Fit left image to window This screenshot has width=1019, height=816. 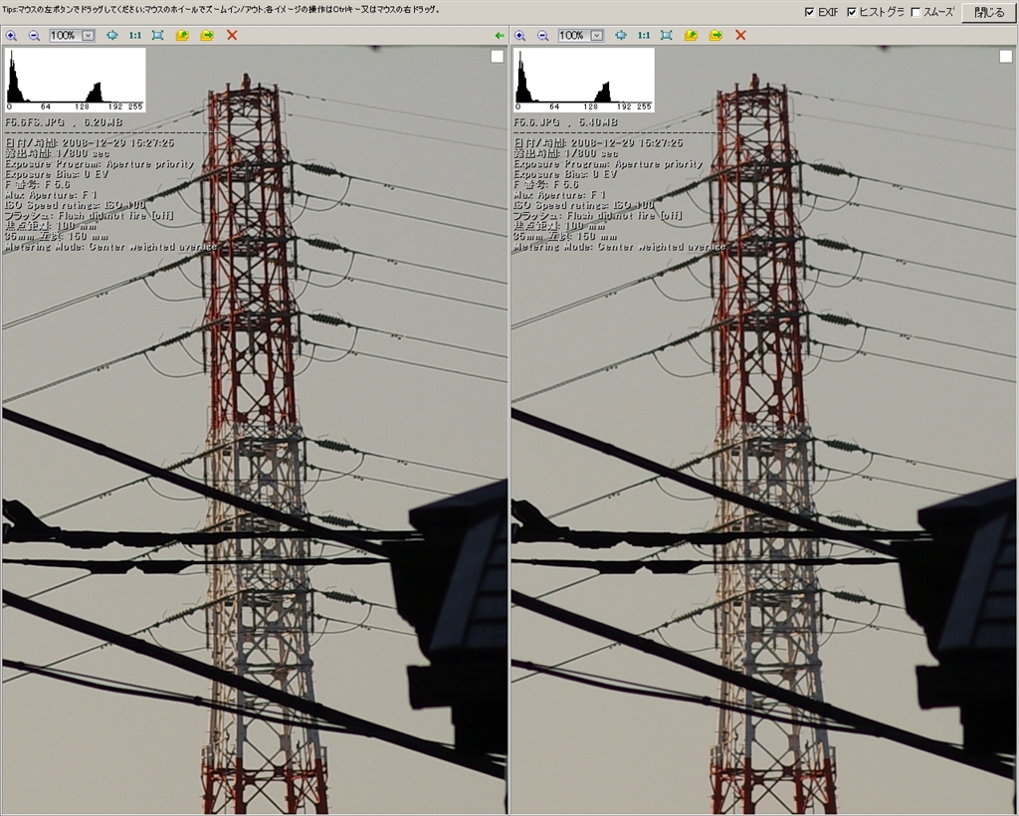coord(157,36)
